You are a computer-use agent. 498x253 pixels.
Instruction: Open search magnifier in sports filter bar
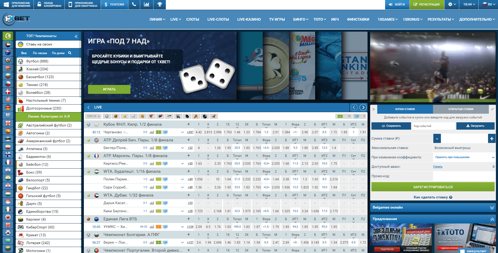click(70, 53)
